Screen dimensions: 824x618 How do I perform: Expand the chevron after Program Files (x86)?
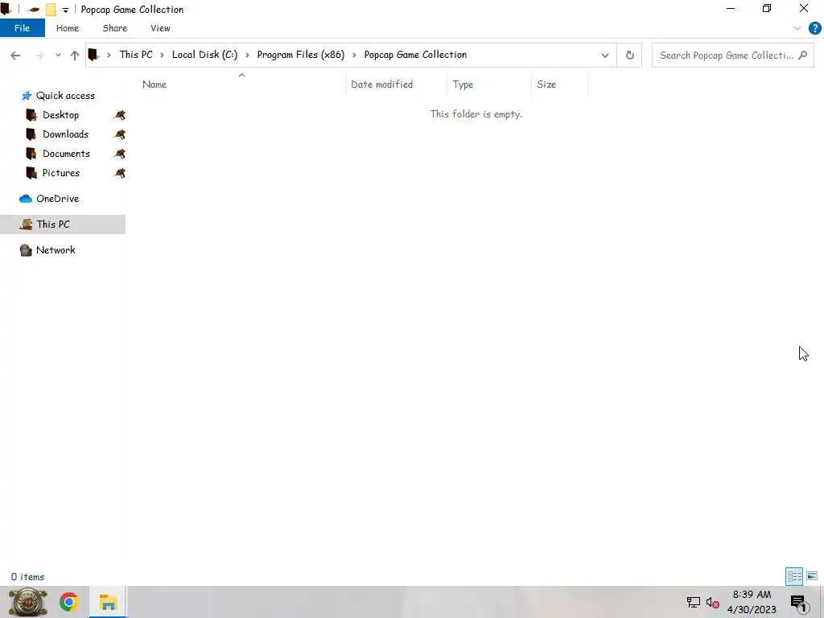point(354,56)
